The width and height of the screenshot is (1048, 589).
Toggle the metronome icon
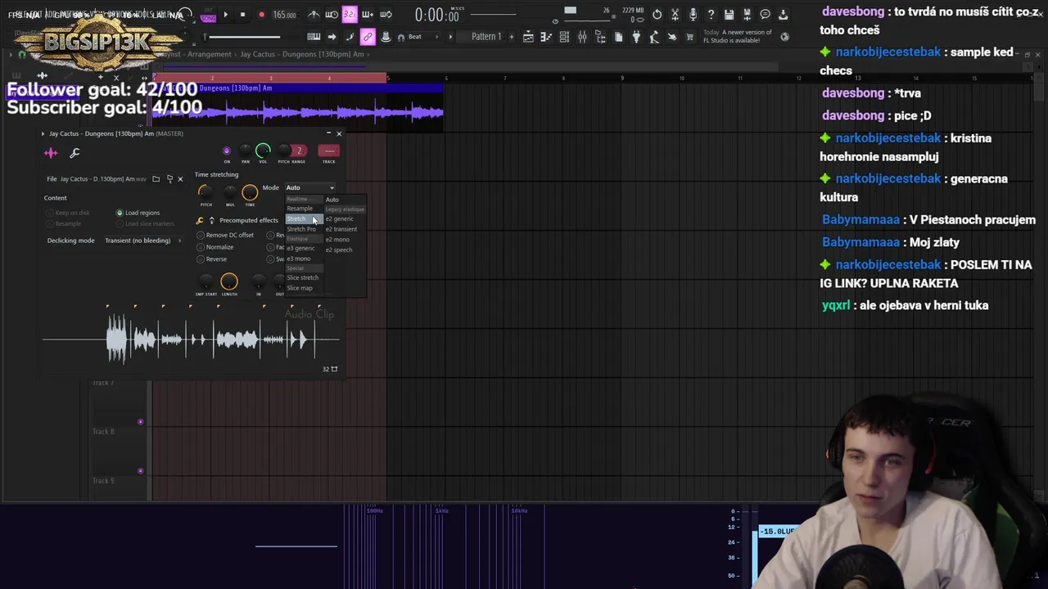(x=314, y=14)
